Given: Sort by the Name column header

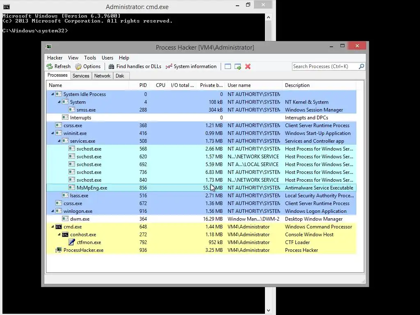Looking at the screenshot, I should [x=87, y=85].
